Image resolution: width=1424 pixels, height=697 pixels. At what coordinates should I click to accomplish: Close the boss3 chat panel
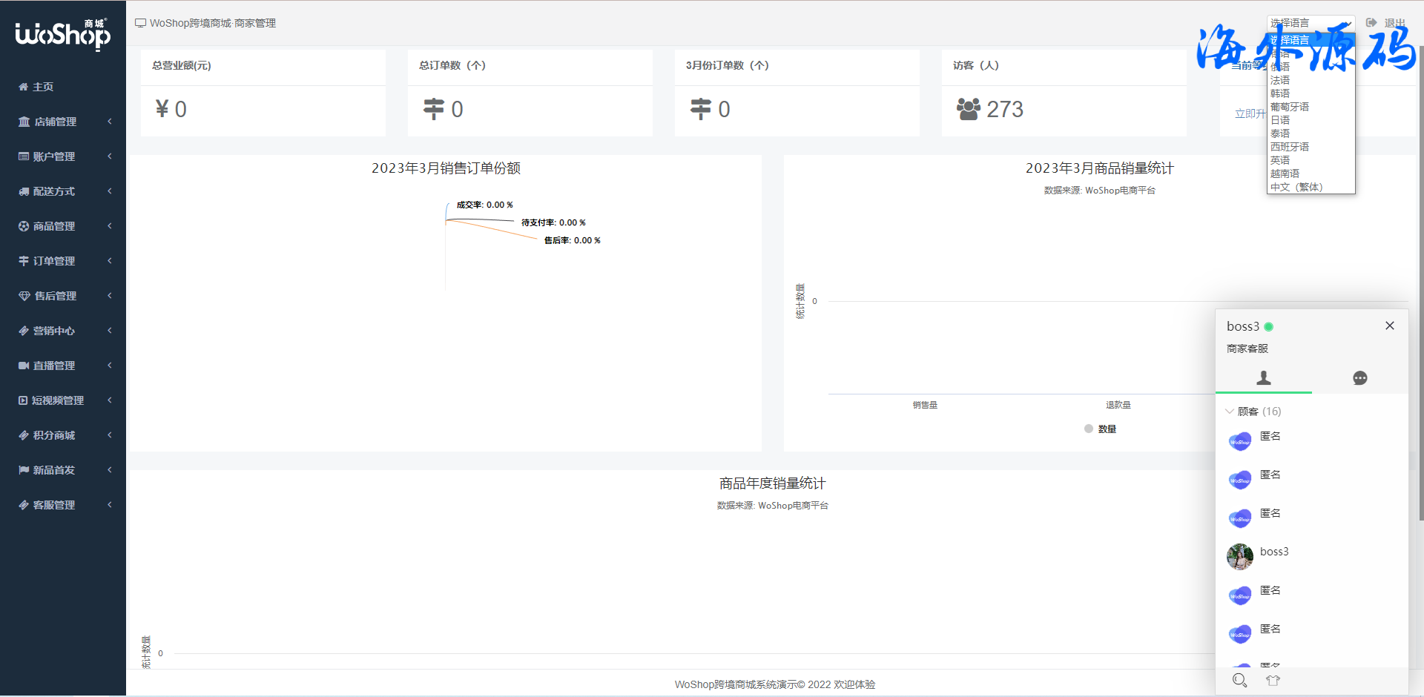1389,326
